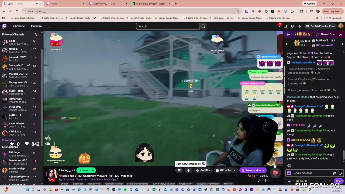Click the search magnifier button
Screen dimensions: 345x194
point(203,26)
